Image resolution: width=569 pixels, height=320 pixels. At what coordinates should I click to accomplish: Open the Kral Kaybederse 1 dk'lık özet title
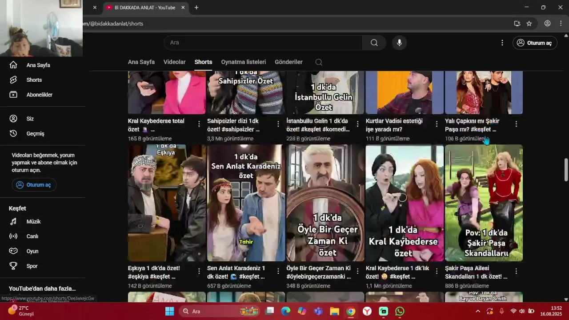pos(397,272)
